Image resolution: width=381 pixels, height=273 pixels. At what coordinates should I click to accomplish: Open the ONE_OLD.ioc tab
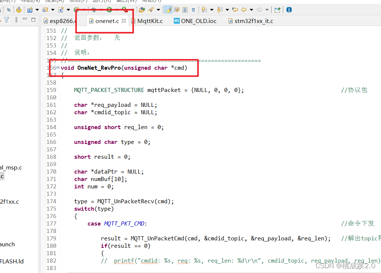[195, 21]
